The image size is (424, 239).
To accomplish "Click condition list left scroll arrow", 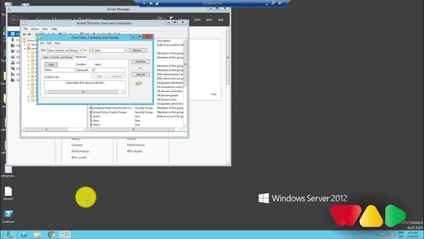I will point(46,92).
